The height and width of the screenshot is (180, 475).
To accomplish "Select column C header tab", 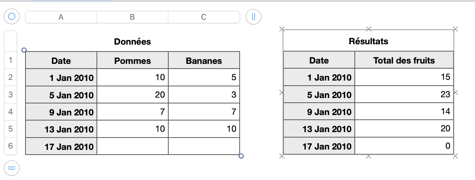I will [x=204, y=17].
